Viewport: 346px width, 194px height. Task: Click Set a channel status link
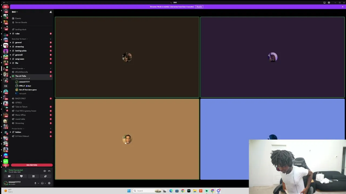tap(22, 78)
